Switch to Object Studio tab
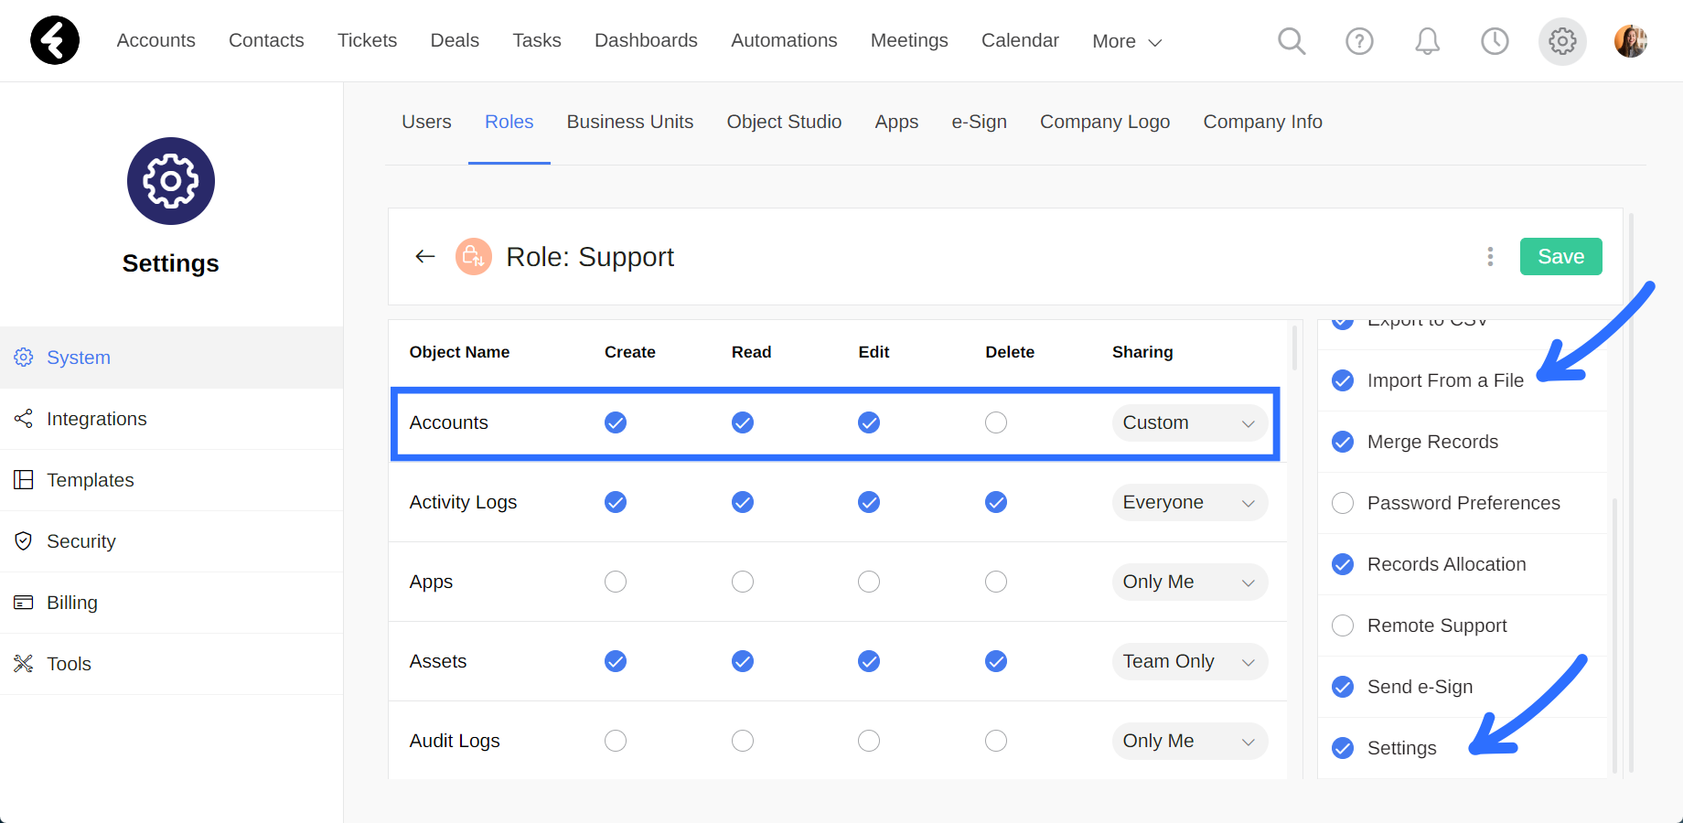 [x=784, y=122]
